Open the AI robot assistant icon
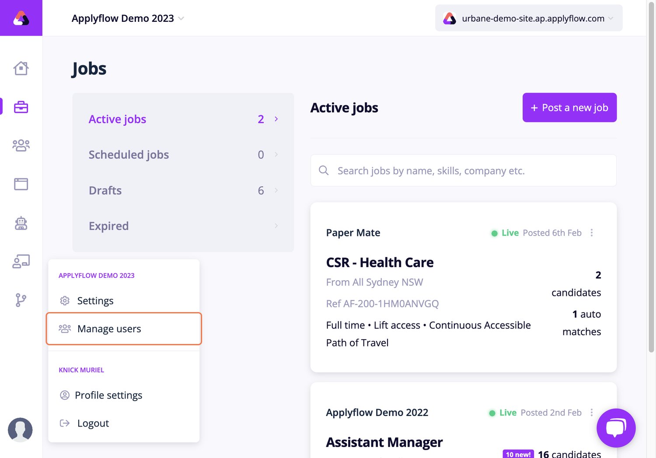 pos(21,223)
